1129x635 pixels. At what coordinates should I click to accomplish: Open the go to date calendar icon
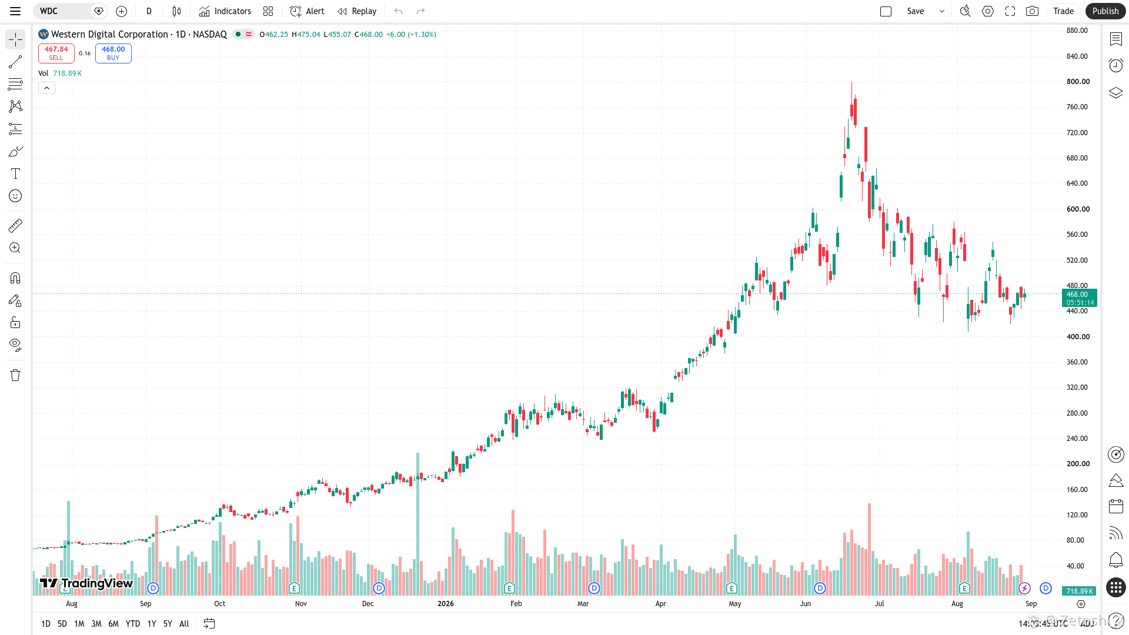209,624
